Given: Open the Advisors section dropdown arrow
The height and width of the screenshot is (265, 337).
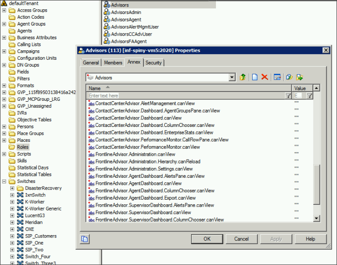Looking at the screenshot, I should coord(232,77).
